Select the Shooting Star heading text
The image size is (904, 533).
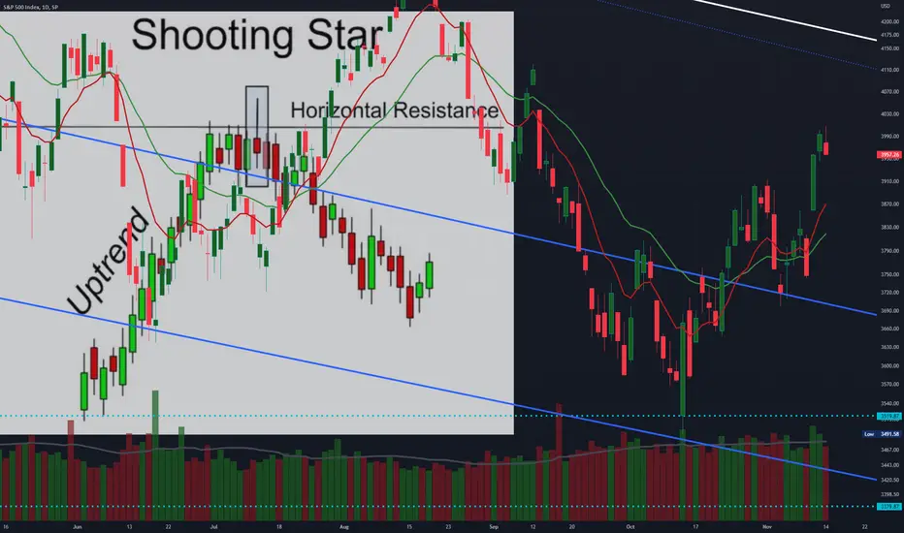pyautogui.click(x=257, y=36)
